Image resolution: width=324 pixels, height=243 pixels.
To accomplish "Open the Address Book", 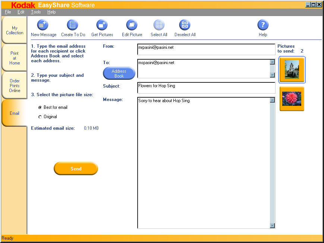I will point(119,73).
